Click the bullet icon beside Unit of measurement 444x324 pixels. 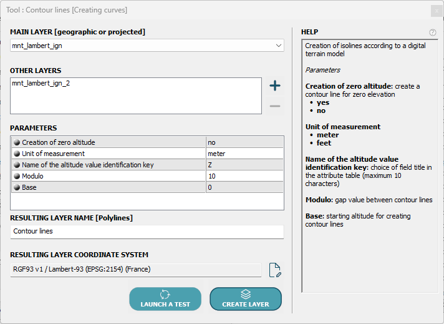click(x=17, y=154)
